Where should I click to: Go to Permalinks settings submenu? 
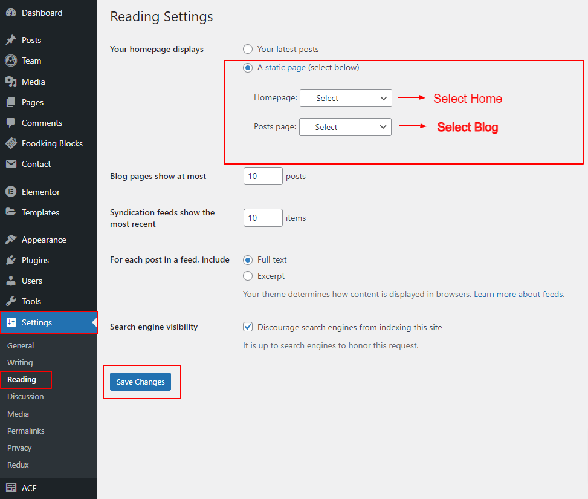26,431
